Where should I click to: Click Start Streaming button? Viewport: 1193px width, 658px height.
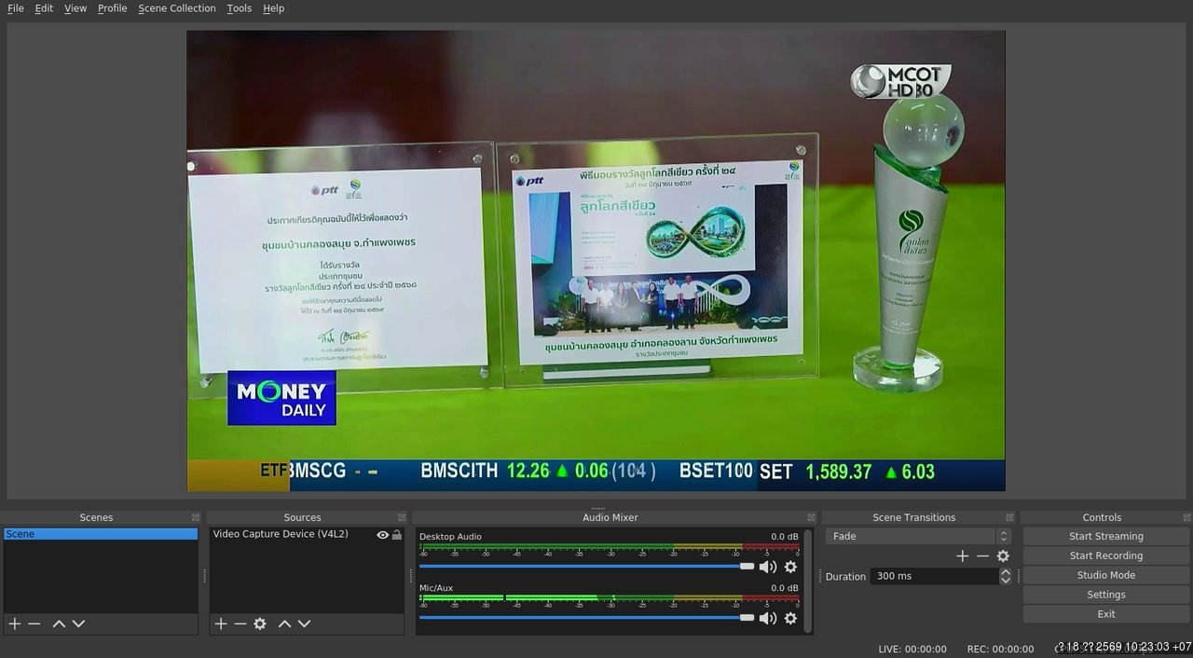1105,536
